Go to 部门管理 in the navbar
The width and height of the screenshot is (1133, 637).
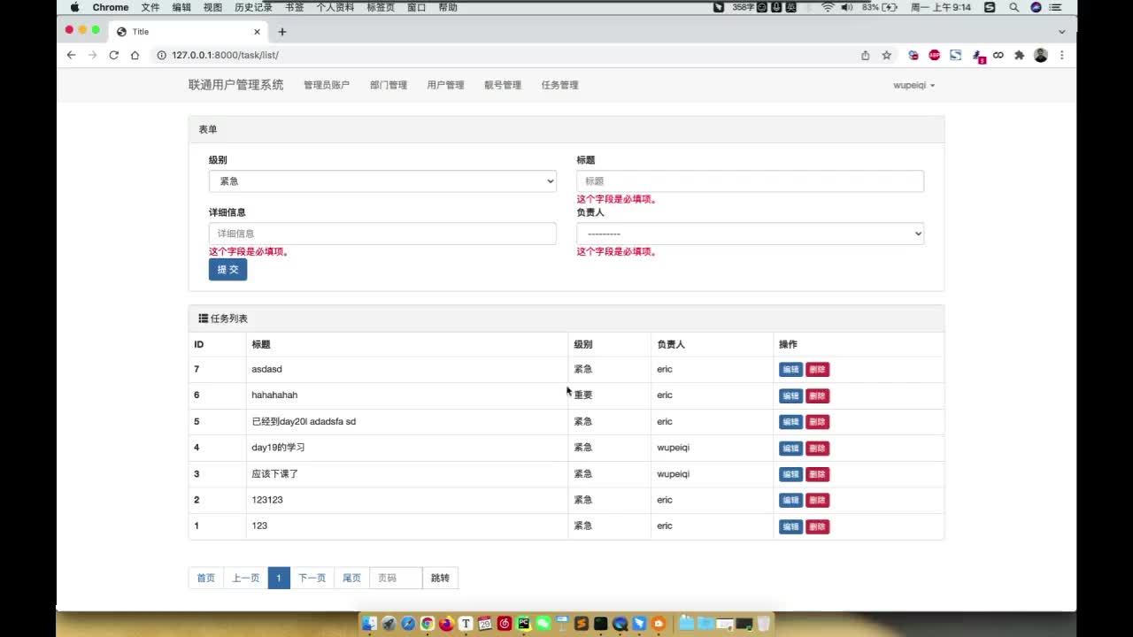tap(389, 85)
